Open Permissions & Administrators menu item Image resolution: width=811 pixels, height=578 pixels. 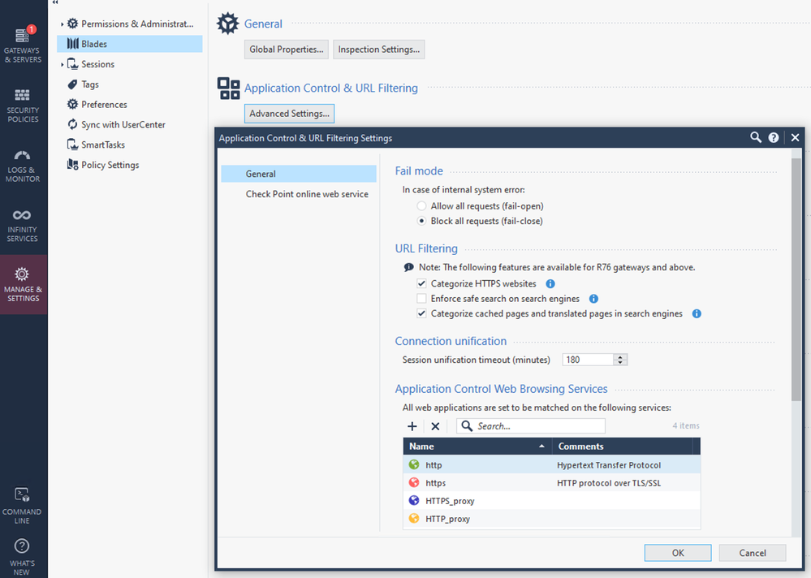point(137,24)
